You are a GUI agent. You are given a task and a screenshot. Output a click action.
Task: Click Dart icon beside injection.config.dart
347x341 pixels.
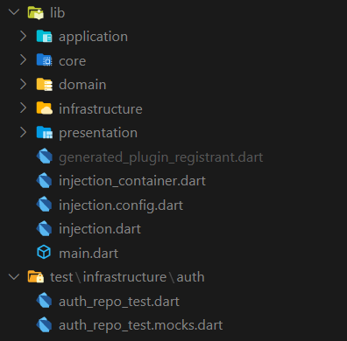point(45,205)
